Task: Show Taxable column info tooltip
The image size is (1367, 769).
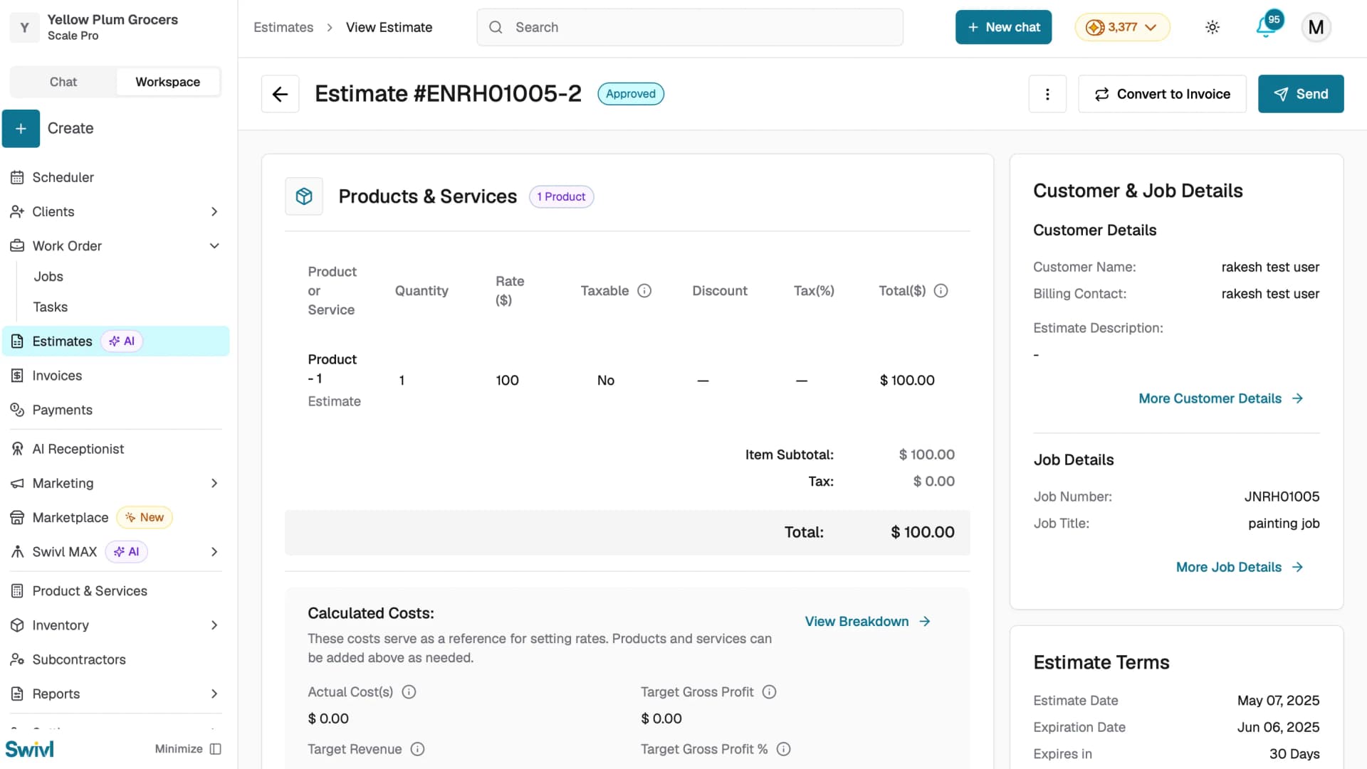Action: tap(644, 290)
